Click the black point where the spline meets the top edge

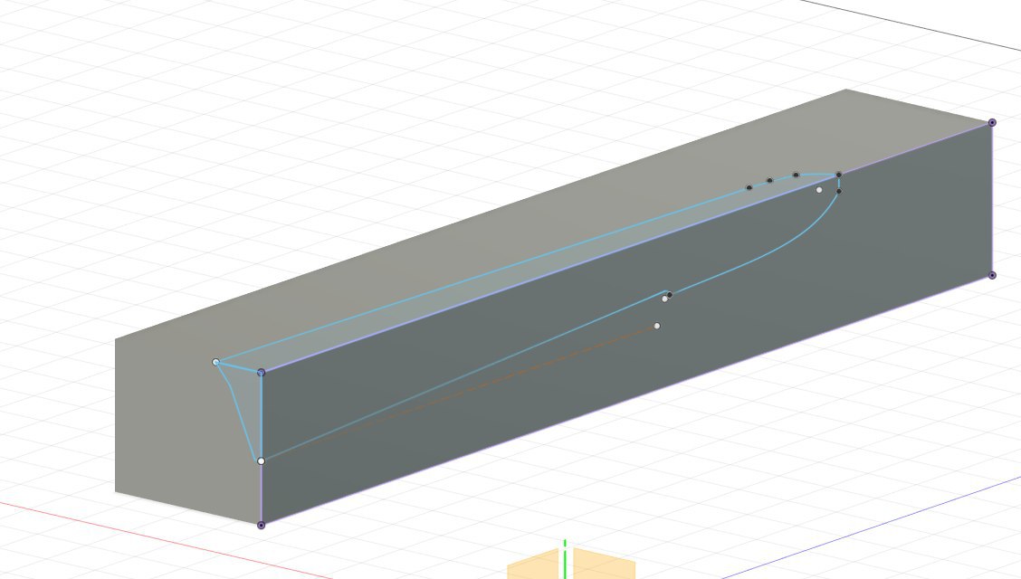point(839,175)
